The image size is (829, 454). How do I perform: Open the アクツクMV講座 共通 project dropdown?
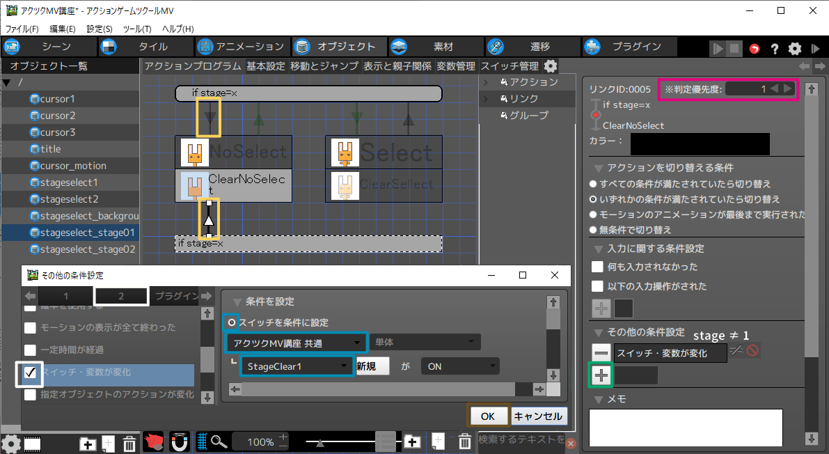[x=297, y=343]
